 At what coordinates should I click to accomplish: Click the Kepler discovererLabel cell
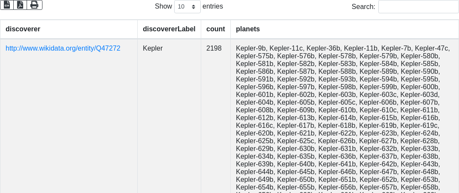(153, 48)
